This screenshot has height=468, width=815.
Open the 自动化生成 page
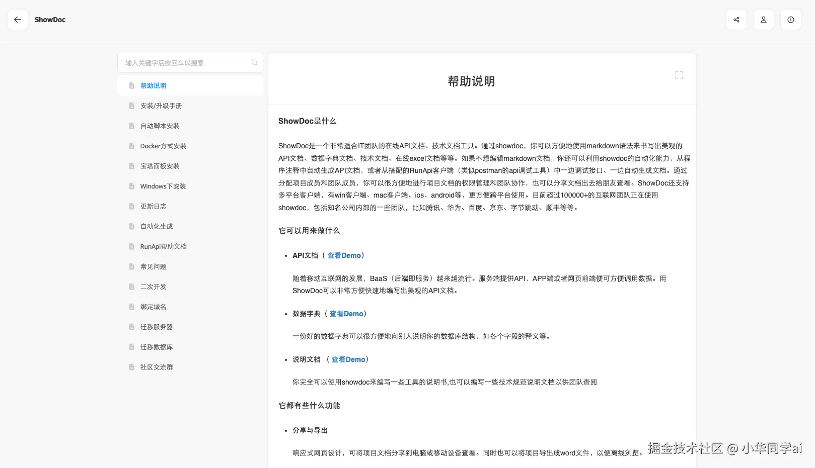190,226
